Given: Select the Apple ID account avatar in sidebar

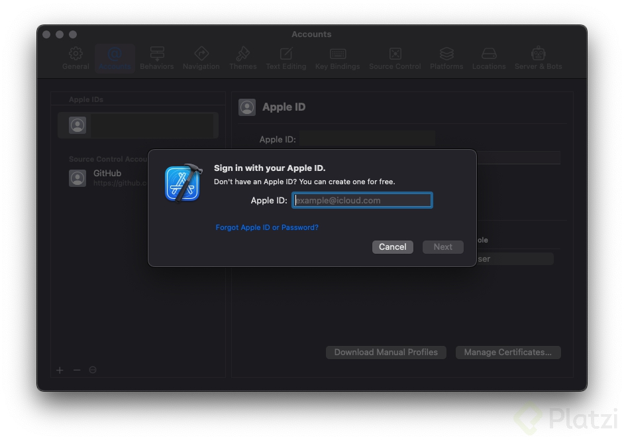Looking at the screenshot, I should point(78,125).
